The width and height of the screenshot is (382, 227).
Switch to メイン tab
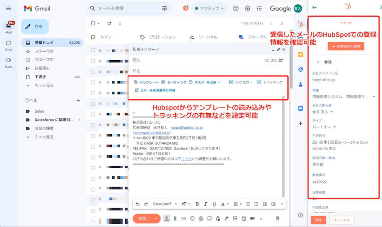click(101, 37)
